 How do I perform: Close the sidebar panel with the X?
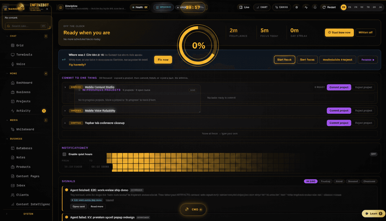[x=47, y=9]
